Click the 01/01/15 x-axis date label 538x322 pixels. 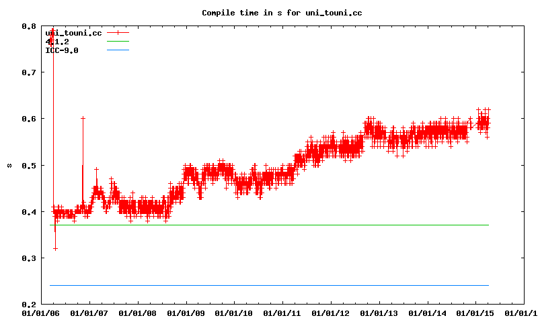(476, 313)
